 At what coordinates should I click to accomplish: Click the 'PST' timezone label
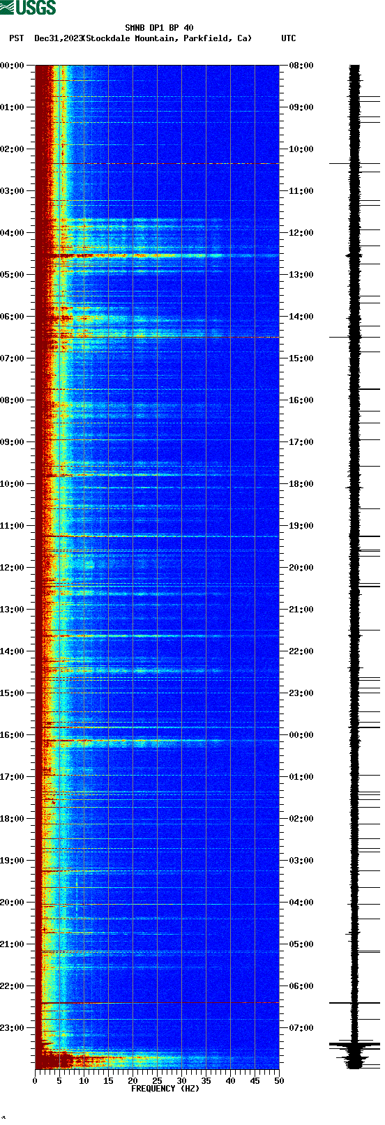pyautogui.click(x=17, y=38)
